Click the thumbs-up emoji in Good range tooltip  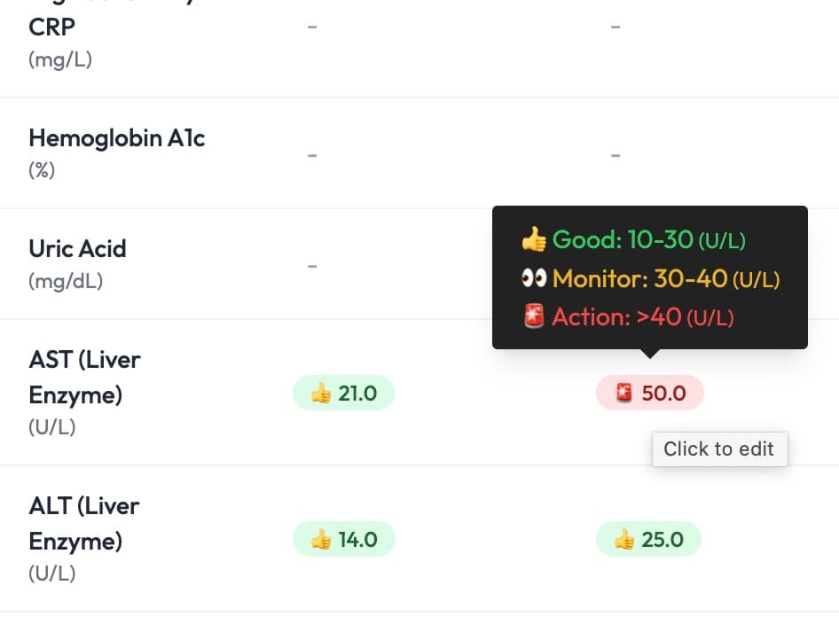[x=534, y=239]
